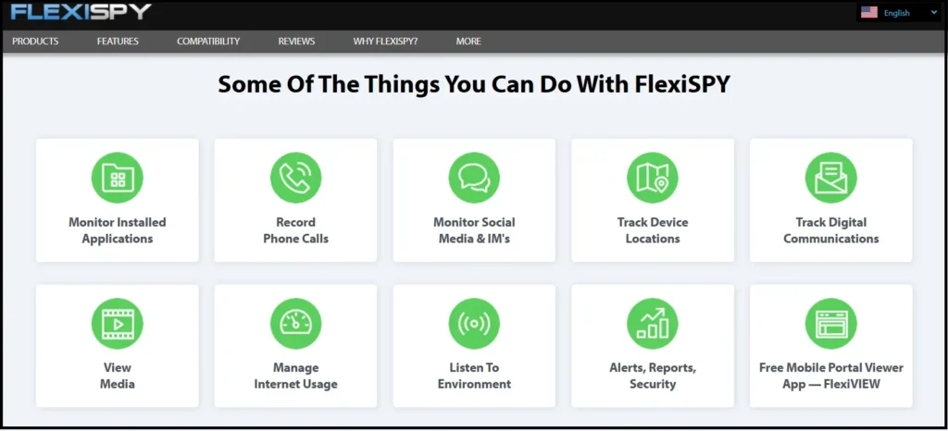Click the WHY FLEXISPY? menu item
The height and width of the screenshot is (431, 948).
click(x=385, y=42)
